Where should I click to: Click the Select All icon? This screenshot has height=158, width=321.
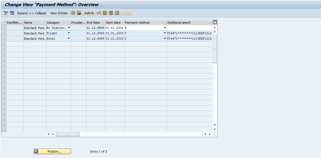(x=105, y=13)
